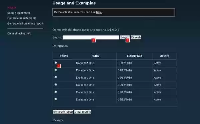Tick the checkbox in the second database row
This screenshot has width=200, height=124.
(x=56, y=70)
